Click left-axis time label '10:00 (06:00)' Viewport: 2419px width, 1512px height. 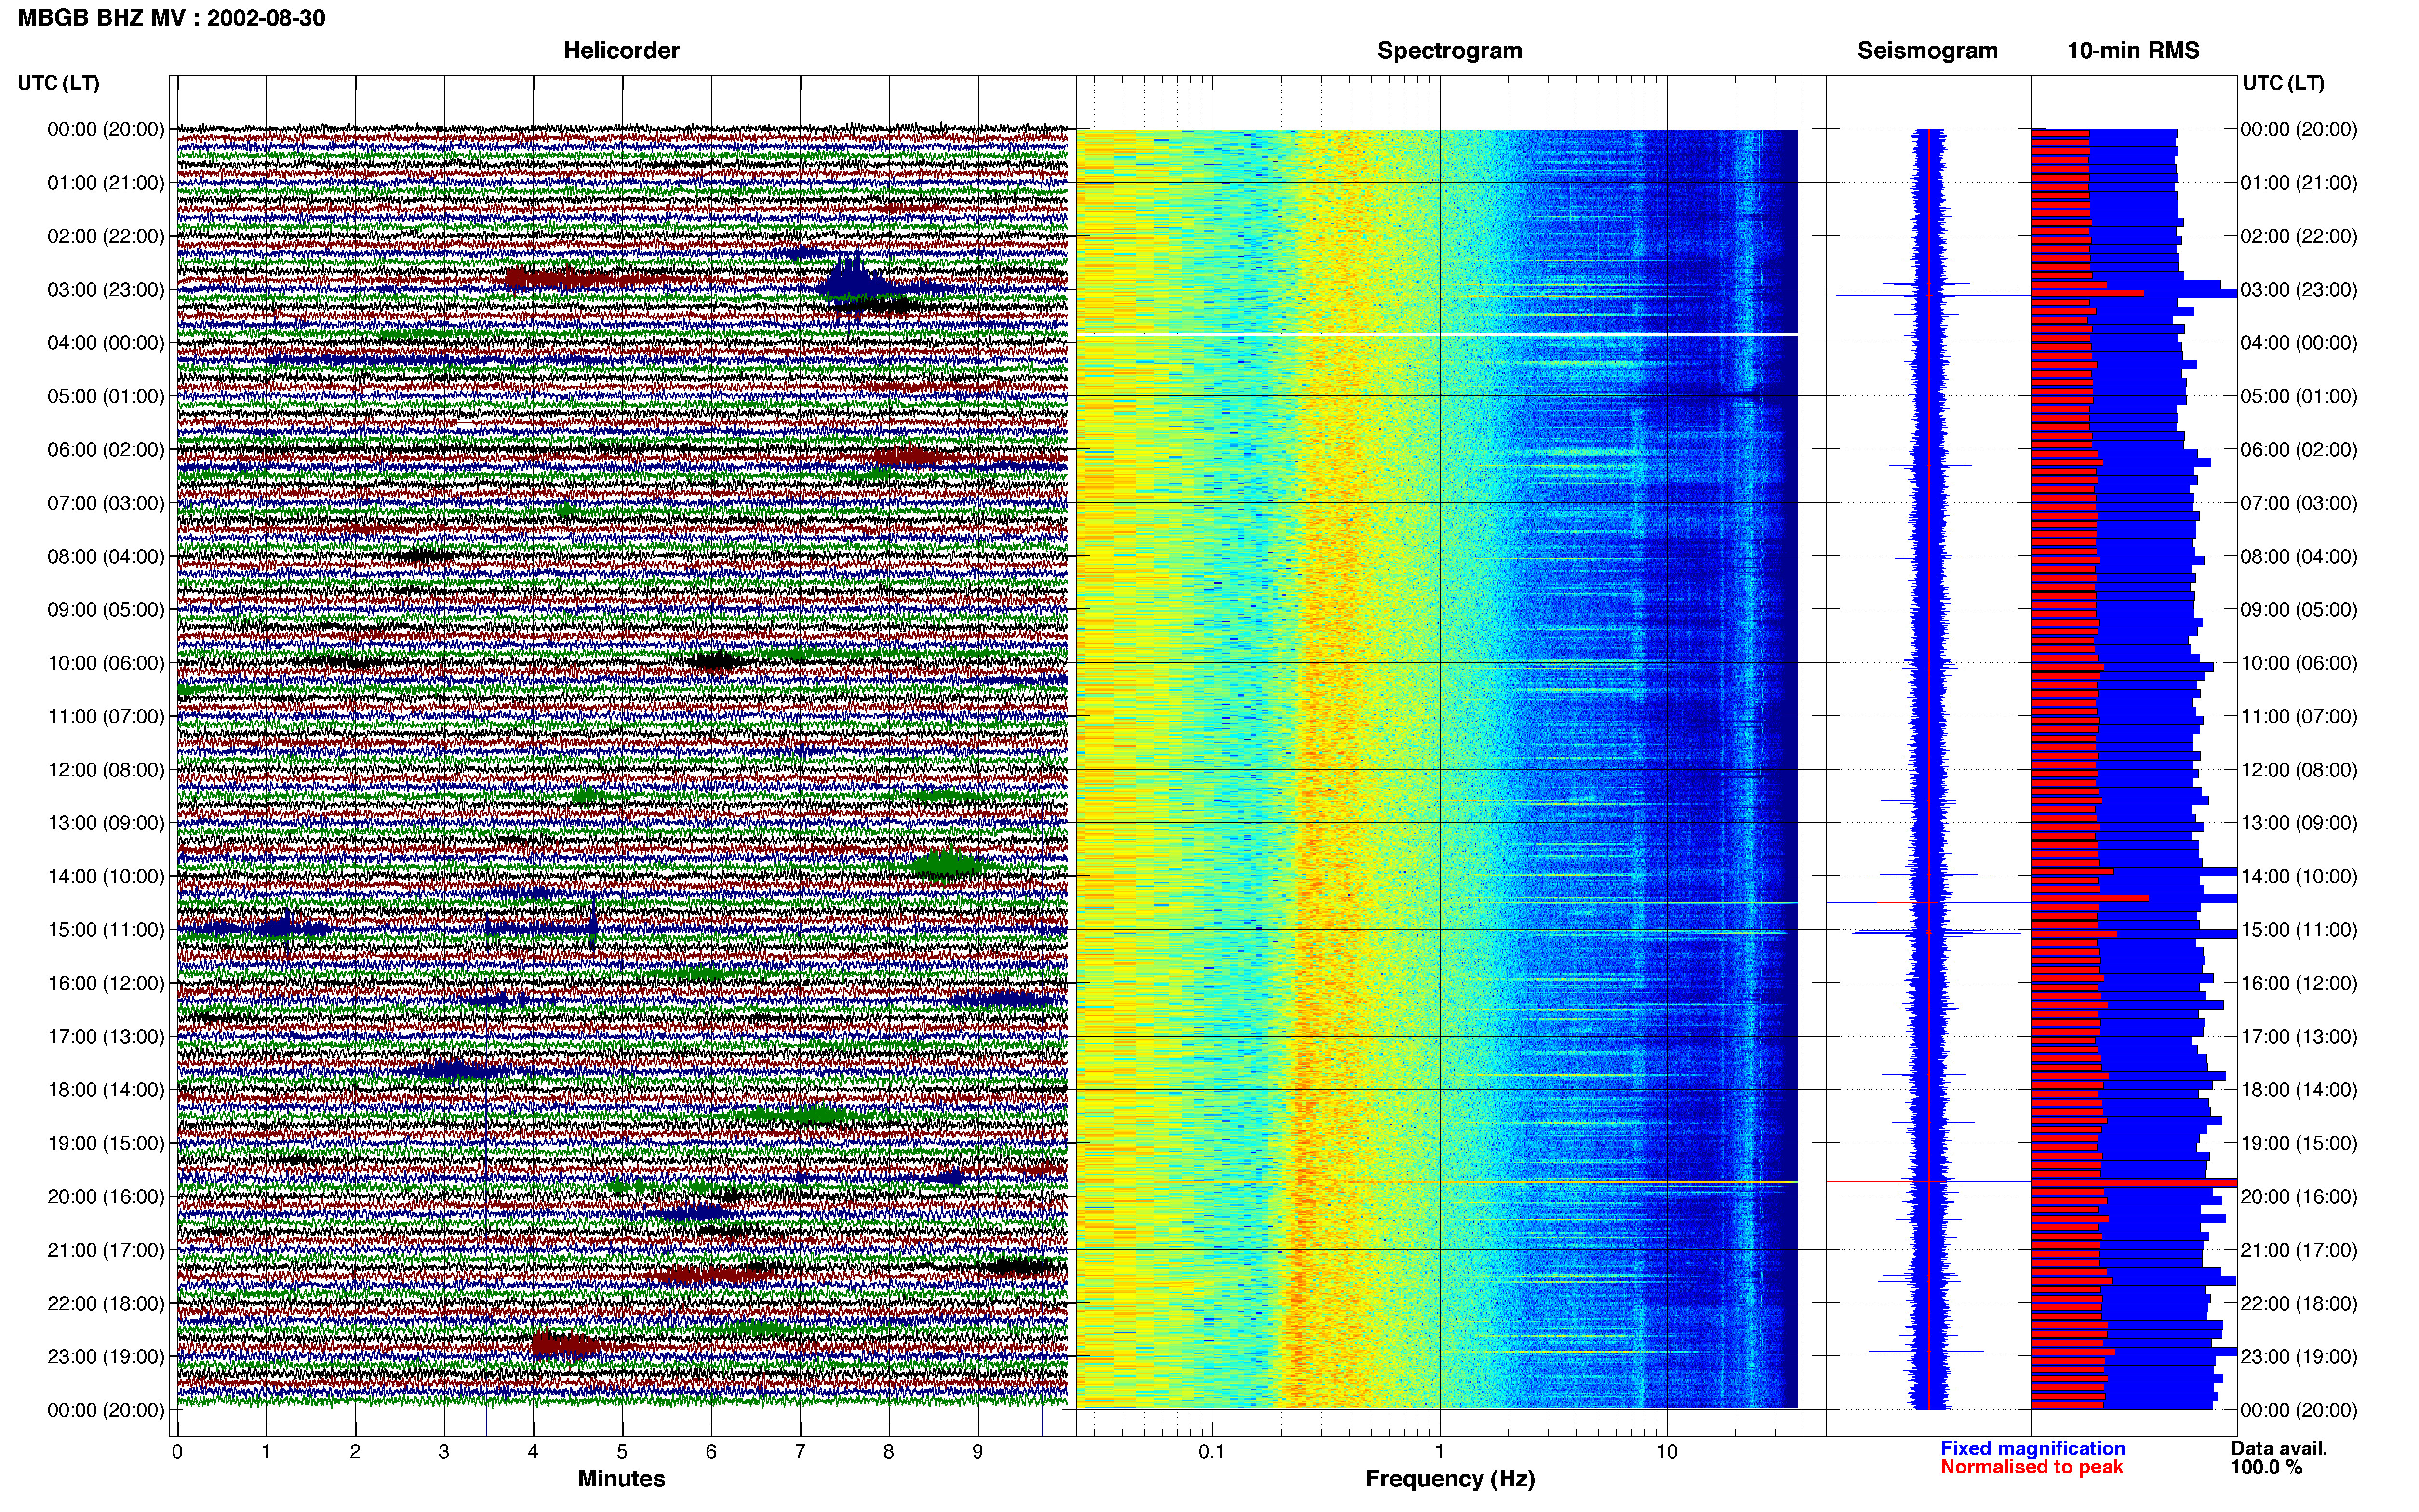[106, 663]
